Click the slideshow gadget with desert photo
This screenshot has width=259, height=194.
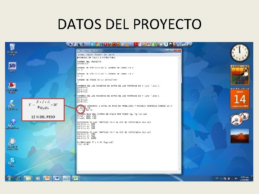pyautogui.click(x=240, y=136)
